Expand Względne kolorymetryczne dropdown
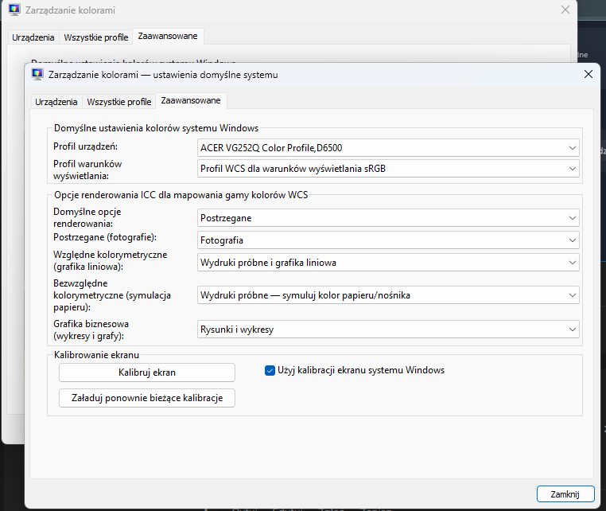Viewport: 606px width, 511px height. (388, 263)
